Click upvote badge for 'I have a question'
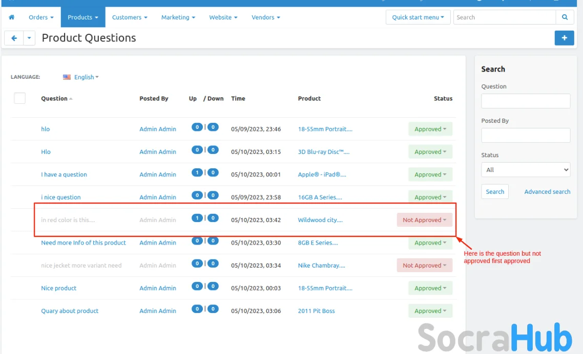The width and height of the screenshot is (583, 354). pos(197,173)
